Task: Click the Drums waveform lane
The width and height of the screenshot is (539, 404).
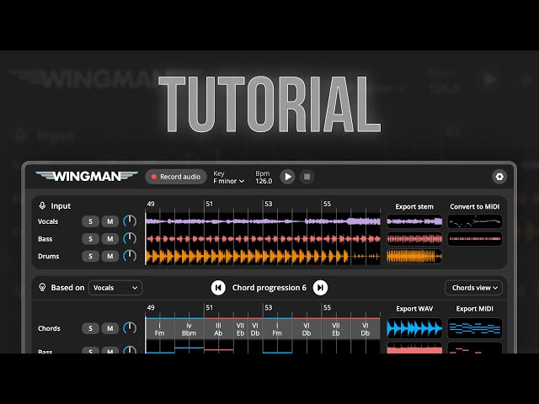Action: (x=263, y=256)
